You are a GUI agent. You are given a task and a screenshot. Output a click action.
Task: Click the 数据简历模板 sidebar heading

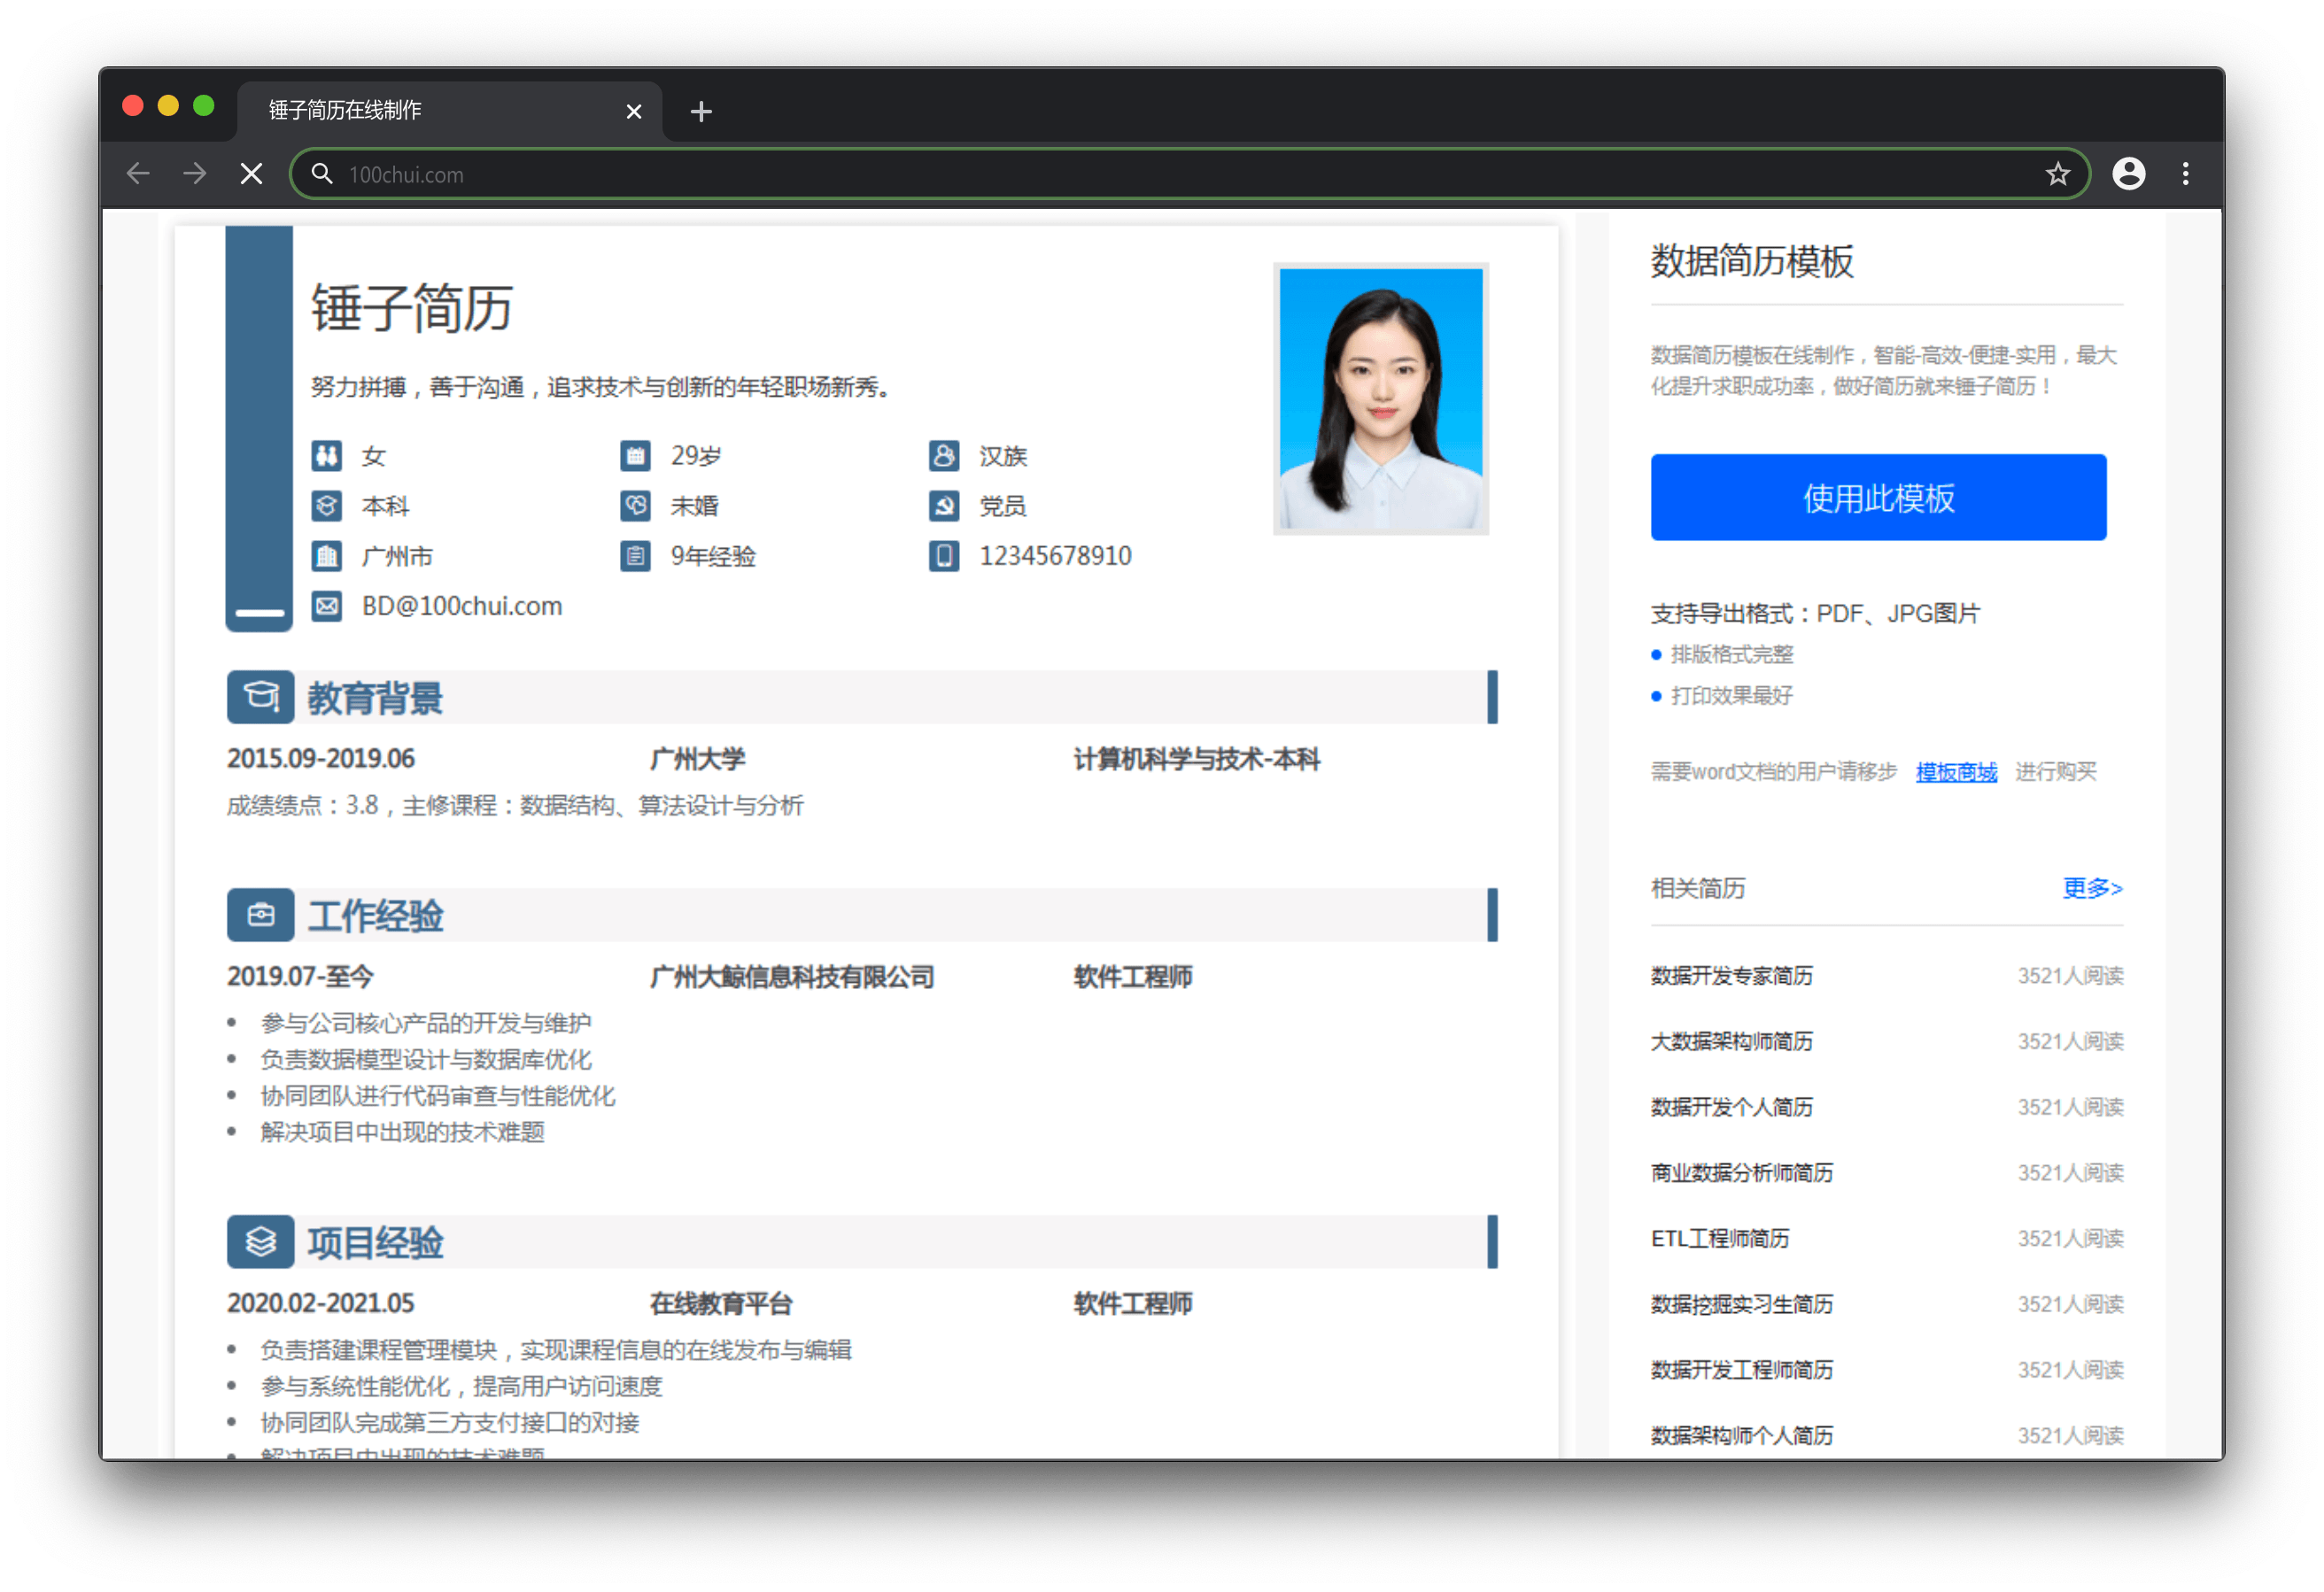pyautogui.click(x=1752, y=261)
